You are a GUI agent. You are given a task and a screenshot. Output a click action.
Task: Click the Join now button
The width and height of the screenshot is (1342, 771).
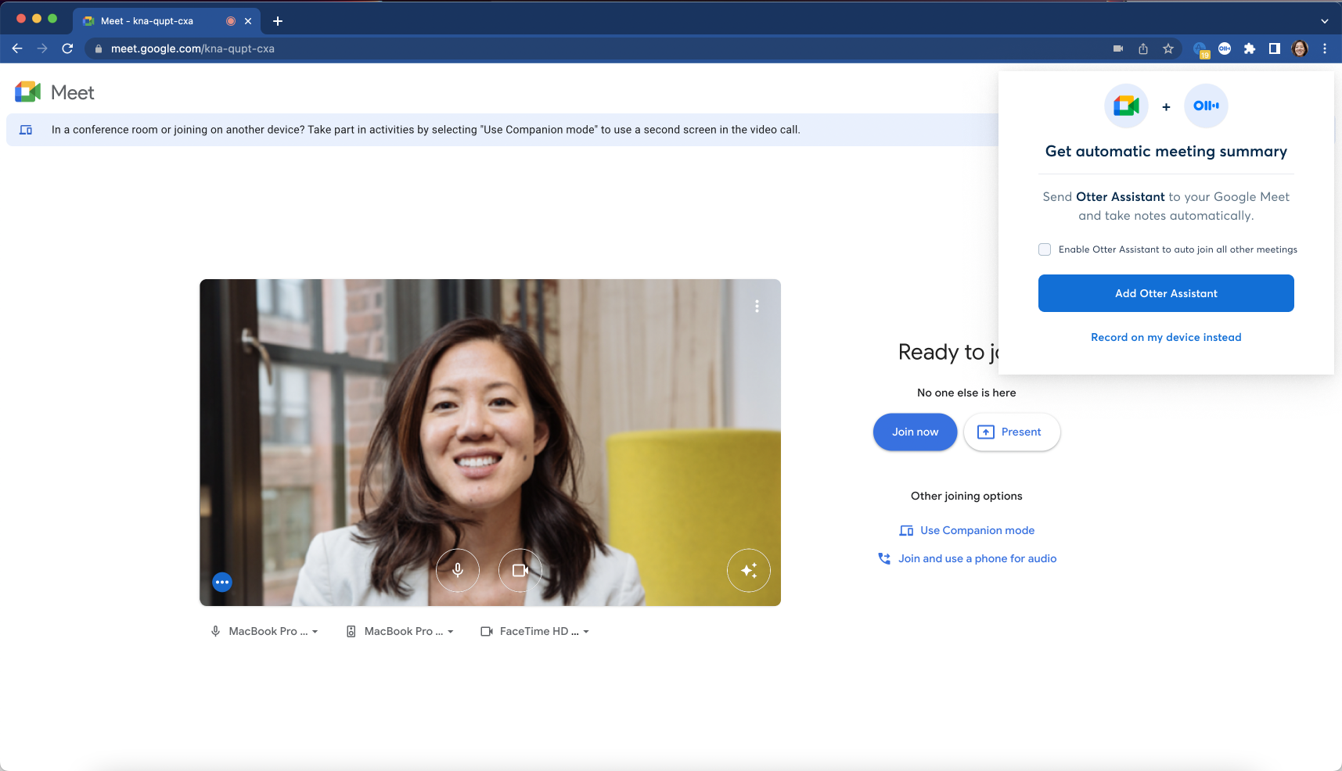coord(915,432)
